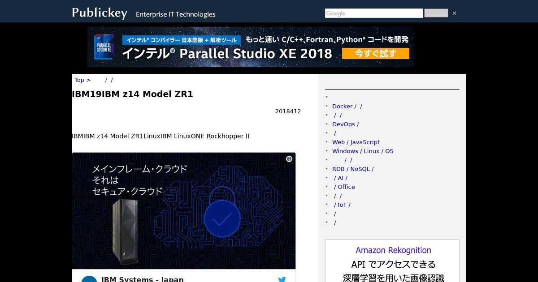Click the PARALLEL STUDIO XE box image
The image size is (538, 282).
pos(104,47)
